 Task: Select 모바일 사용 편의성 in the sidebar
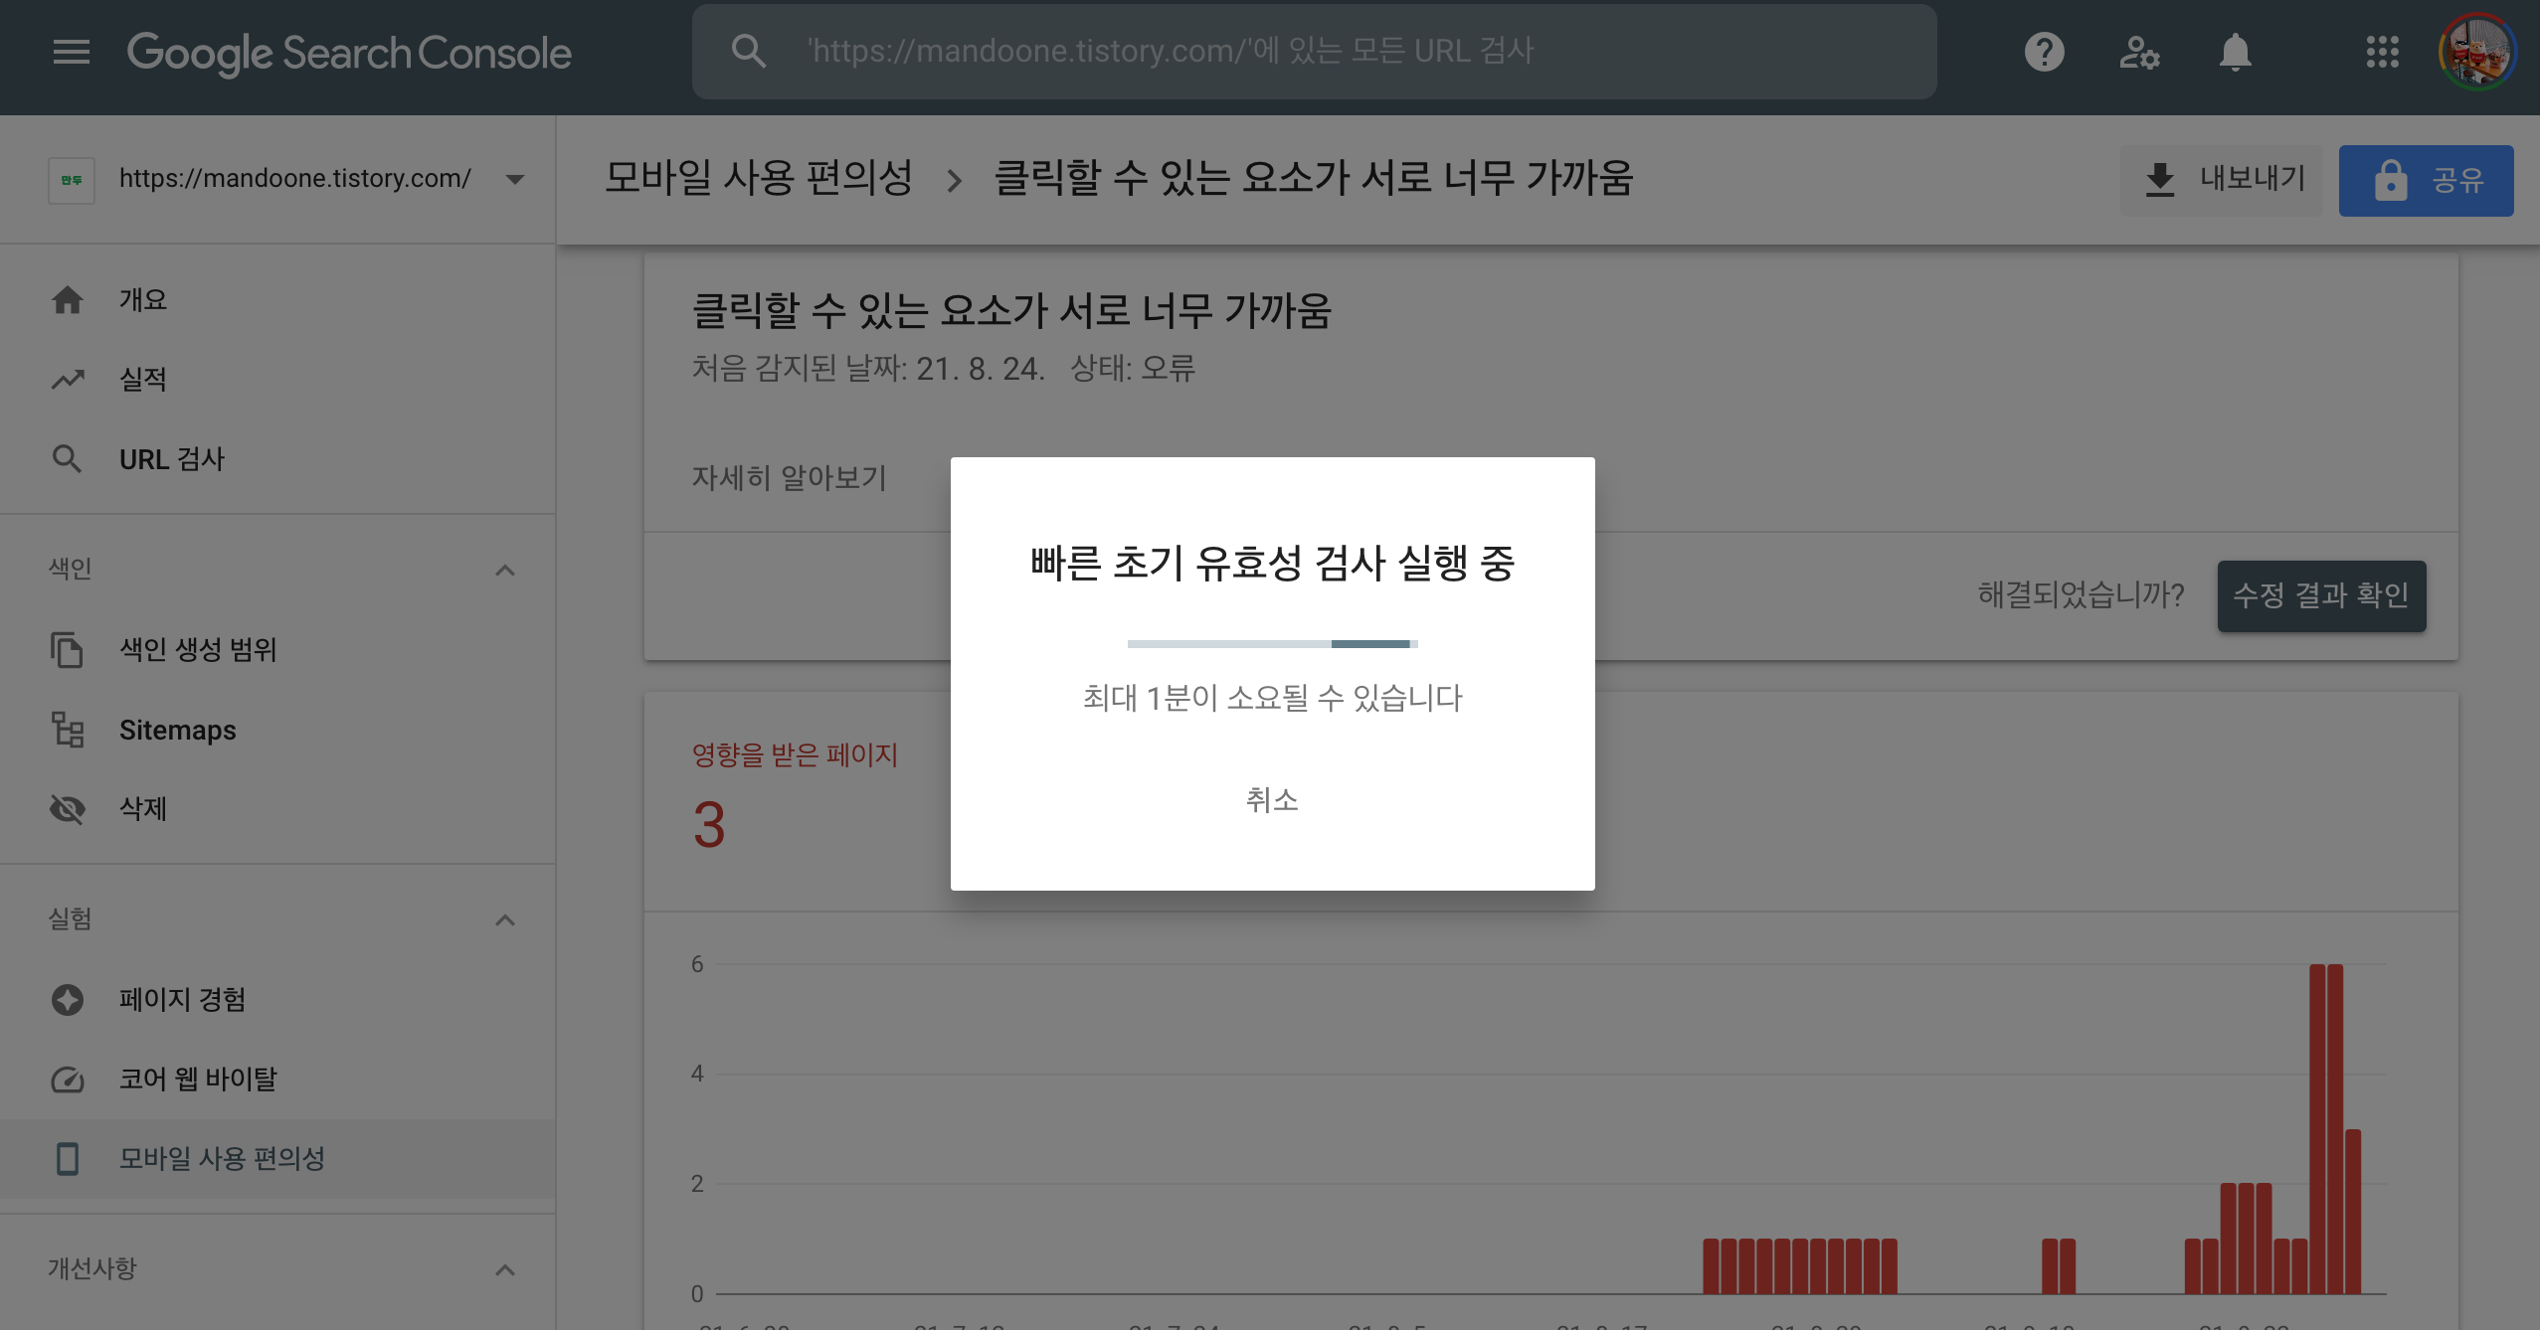coord(277,1158)
